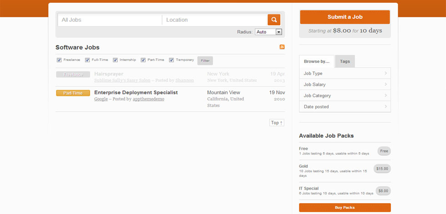The width and height of the screenshot is (446, 214).
Task: Expand the Date posted browse row
Action: [x=345, y=107]
